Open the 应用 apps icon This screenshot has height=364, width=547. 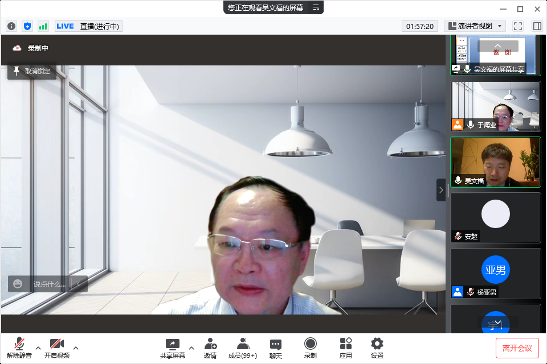pos(346,348)
